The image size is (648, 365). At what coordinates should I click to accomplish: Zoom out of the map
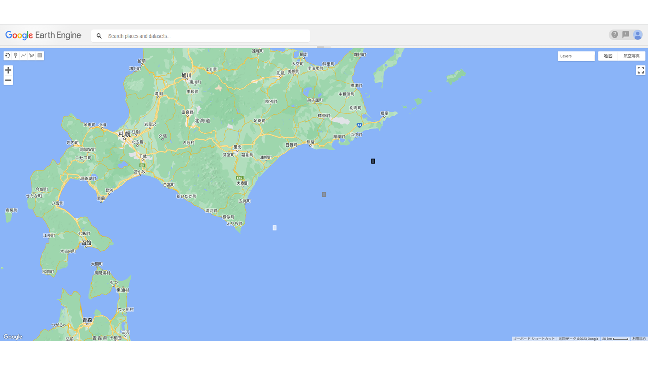coord(8,80)
